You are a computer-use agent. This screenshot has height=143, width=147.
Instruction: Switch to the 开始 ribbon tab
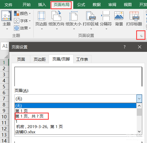pyautogui.click(x=27, y=5)
